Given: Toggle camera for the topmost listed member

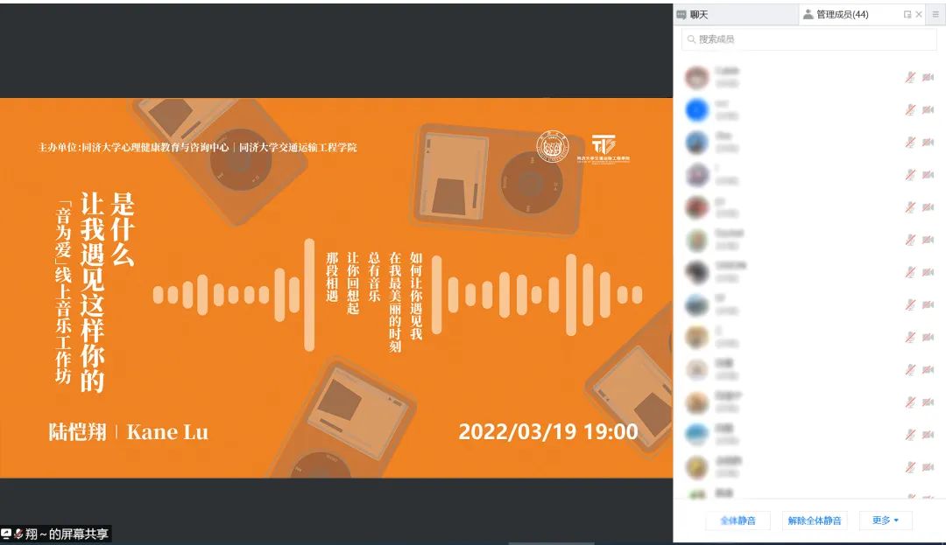Looking at the screenshot, I should [928, 77].
